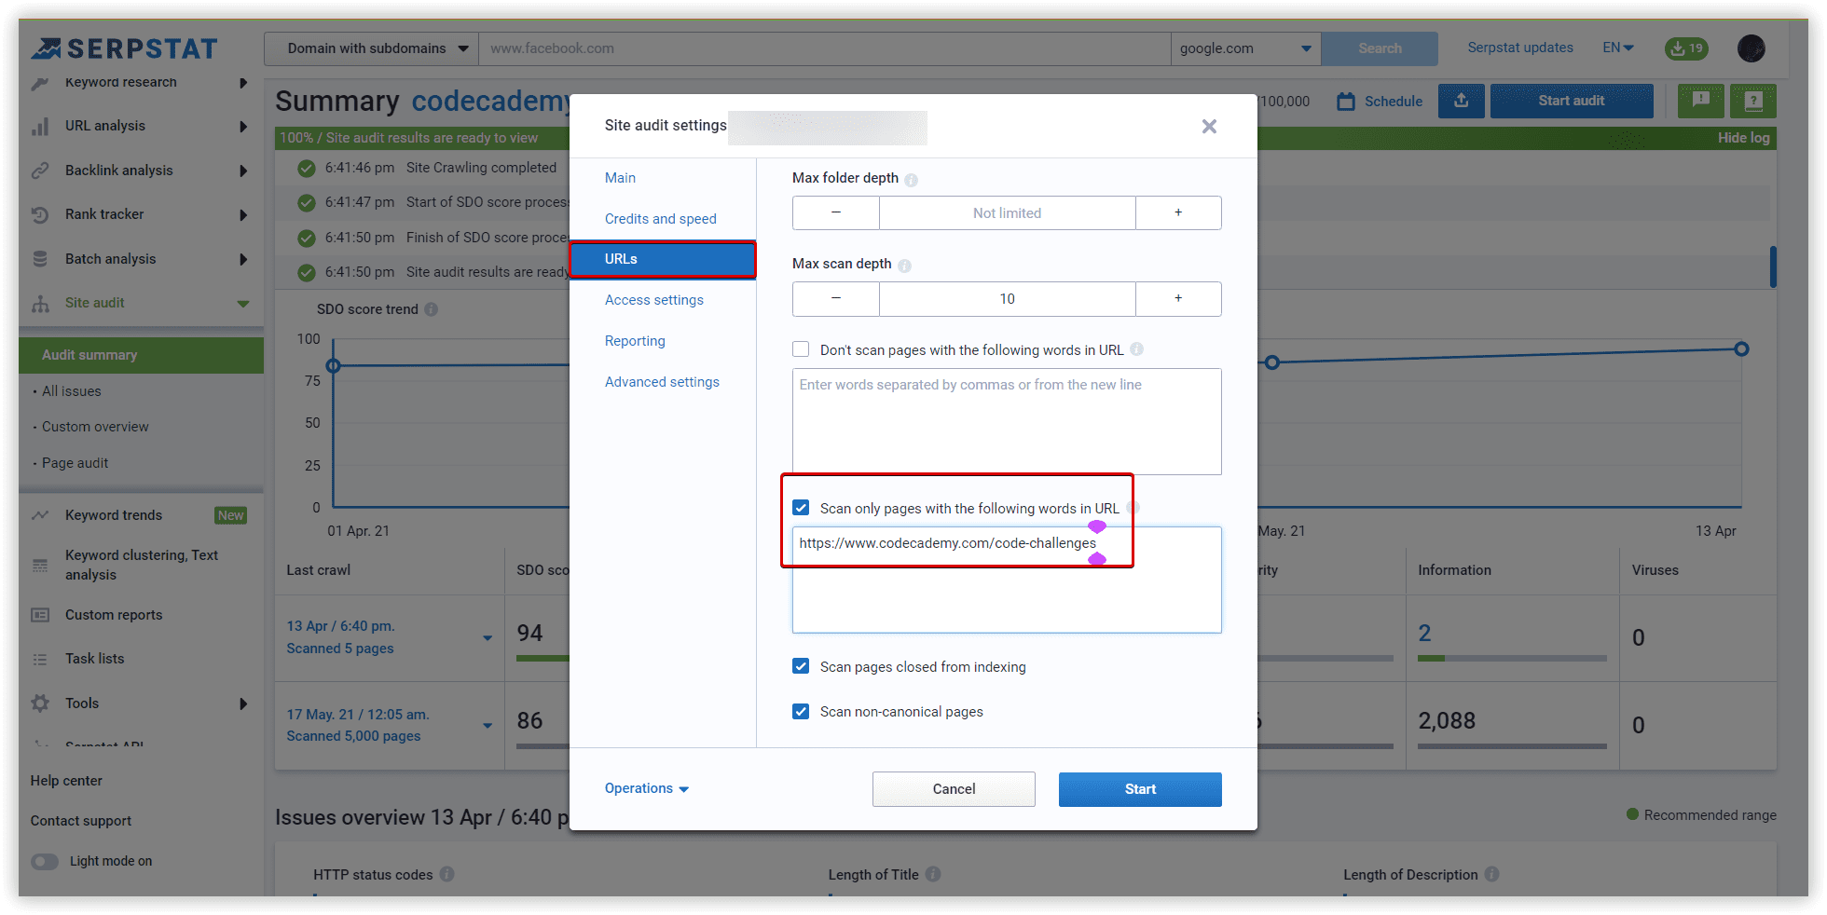Expand the URL analysis submenu arrow
Image resolution: width=1827 pixels, height=915 pixels.
point(243,127)
